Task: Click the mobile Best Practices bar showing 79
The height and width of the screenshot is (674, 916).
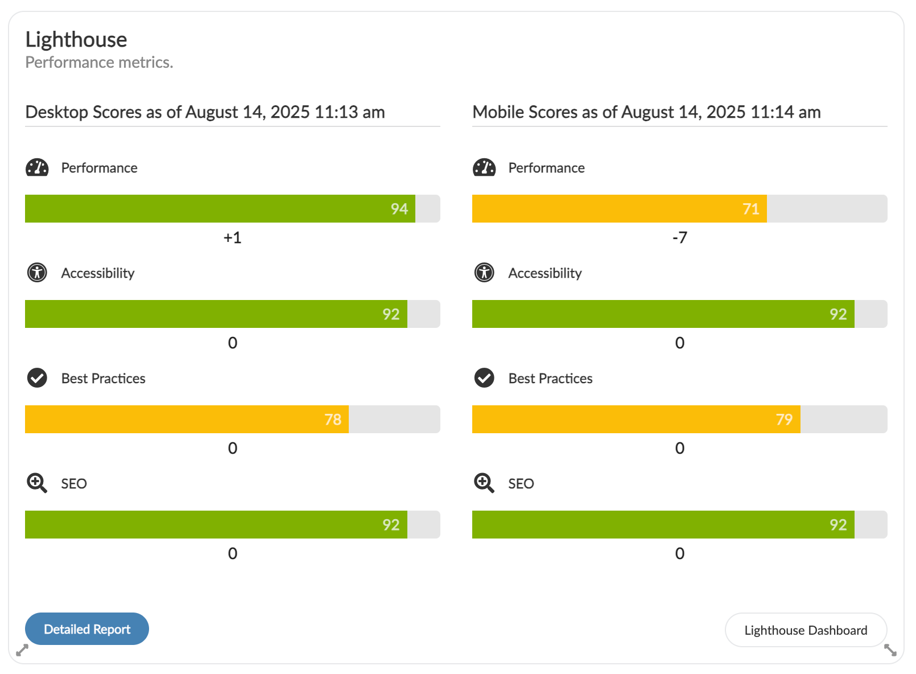Action: (636, 420)
